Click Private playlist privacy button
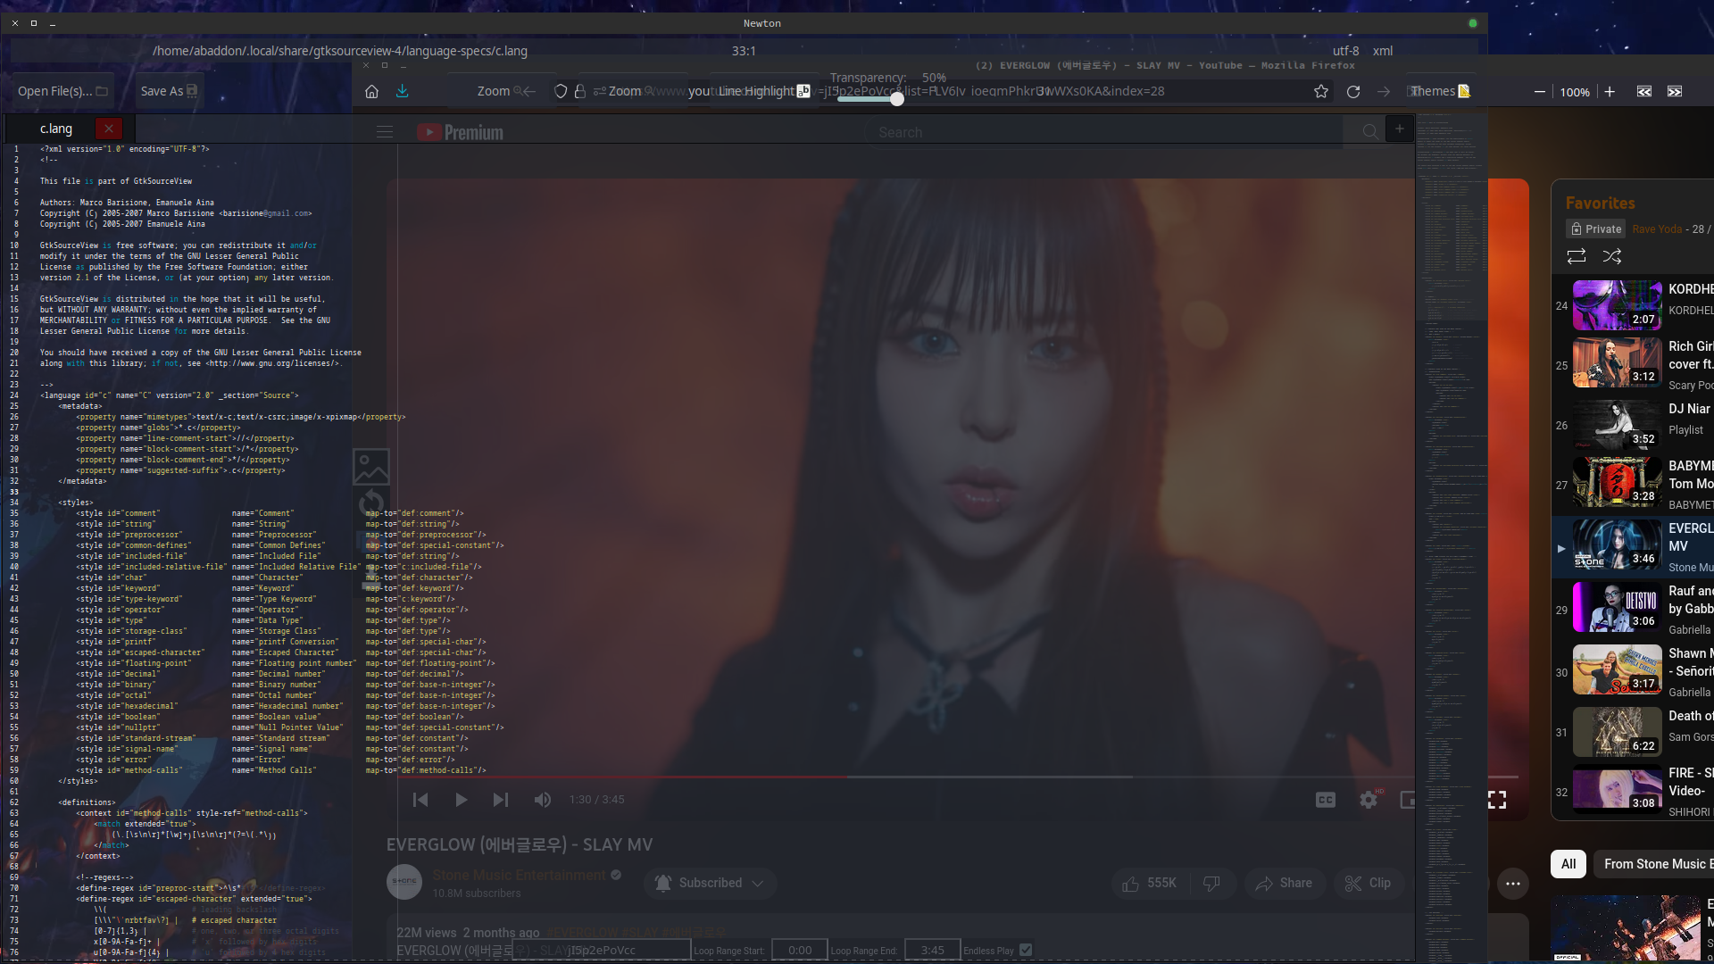This screenshot has height=964, width=1714. (x=1596, y=229)
